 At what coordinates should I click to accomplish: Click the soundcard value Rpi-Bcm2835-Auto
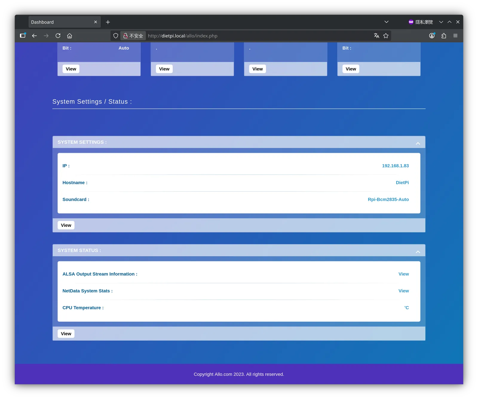(388, 199)
